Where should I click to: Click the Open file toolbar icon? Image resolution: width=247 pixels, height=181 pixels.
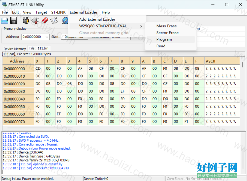[x=4, y=21]
